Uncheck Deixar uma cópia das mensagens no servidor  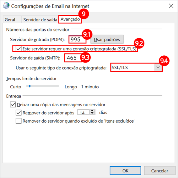13,104
